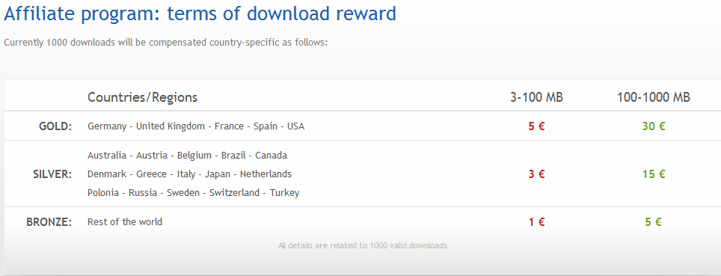Click the 3 € Silver reward value
The image size is (721, 276).
536,174
